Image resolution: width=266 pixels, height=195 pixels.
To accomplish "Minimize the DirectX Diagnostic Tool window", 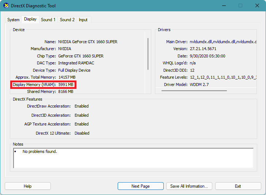I will (x=224, y=5).
